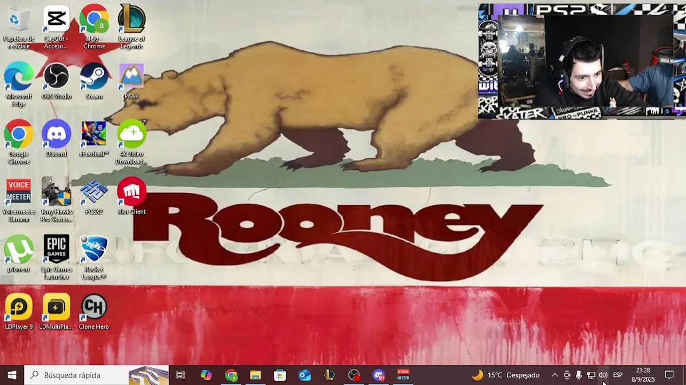Click the microphone tray icon
The width and height of the screenshot is (686, 385).
[579, 375]
